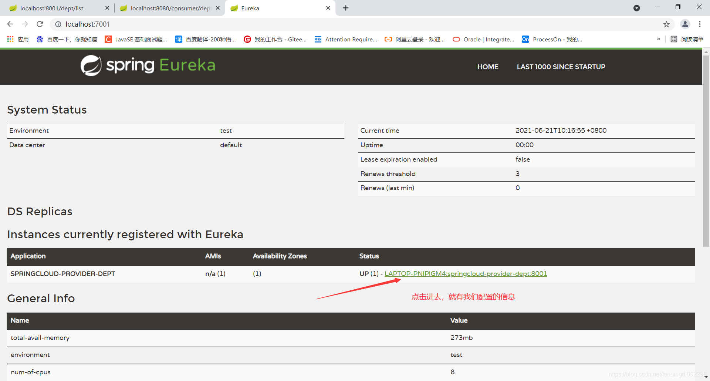Close the localhost:8001/dept/list tab

tap(107, 8)
